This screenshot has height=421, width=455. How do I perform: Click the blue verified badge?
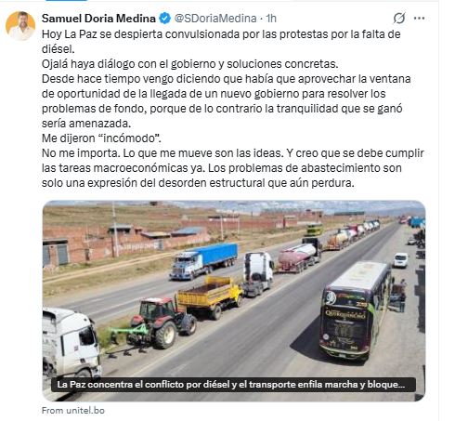click(x=164, y=19)
